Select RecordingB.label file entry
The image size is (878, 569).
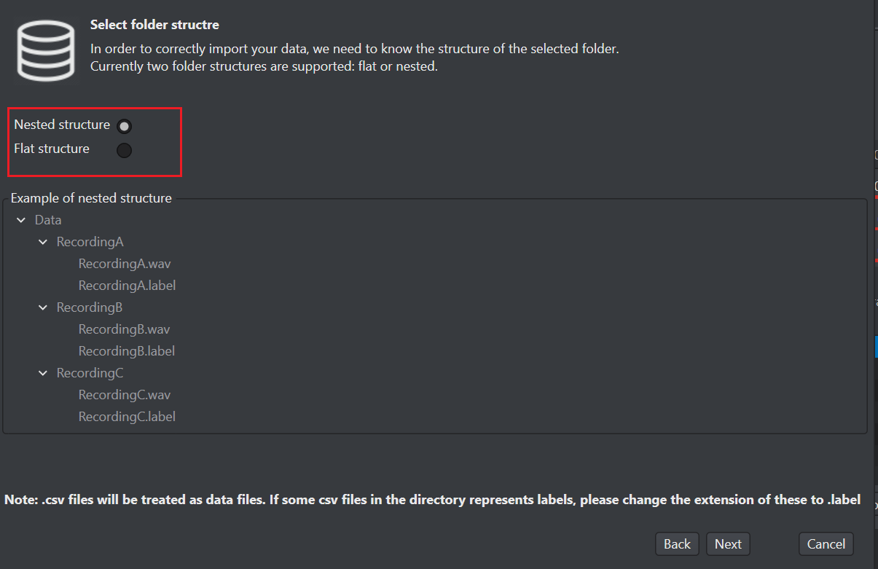[127, 351]
